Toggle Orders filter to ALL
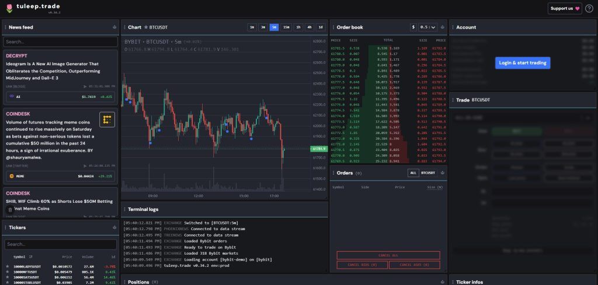Image resolution: width=598 pixels, height=285 pixels. click(x=413, y=173)
